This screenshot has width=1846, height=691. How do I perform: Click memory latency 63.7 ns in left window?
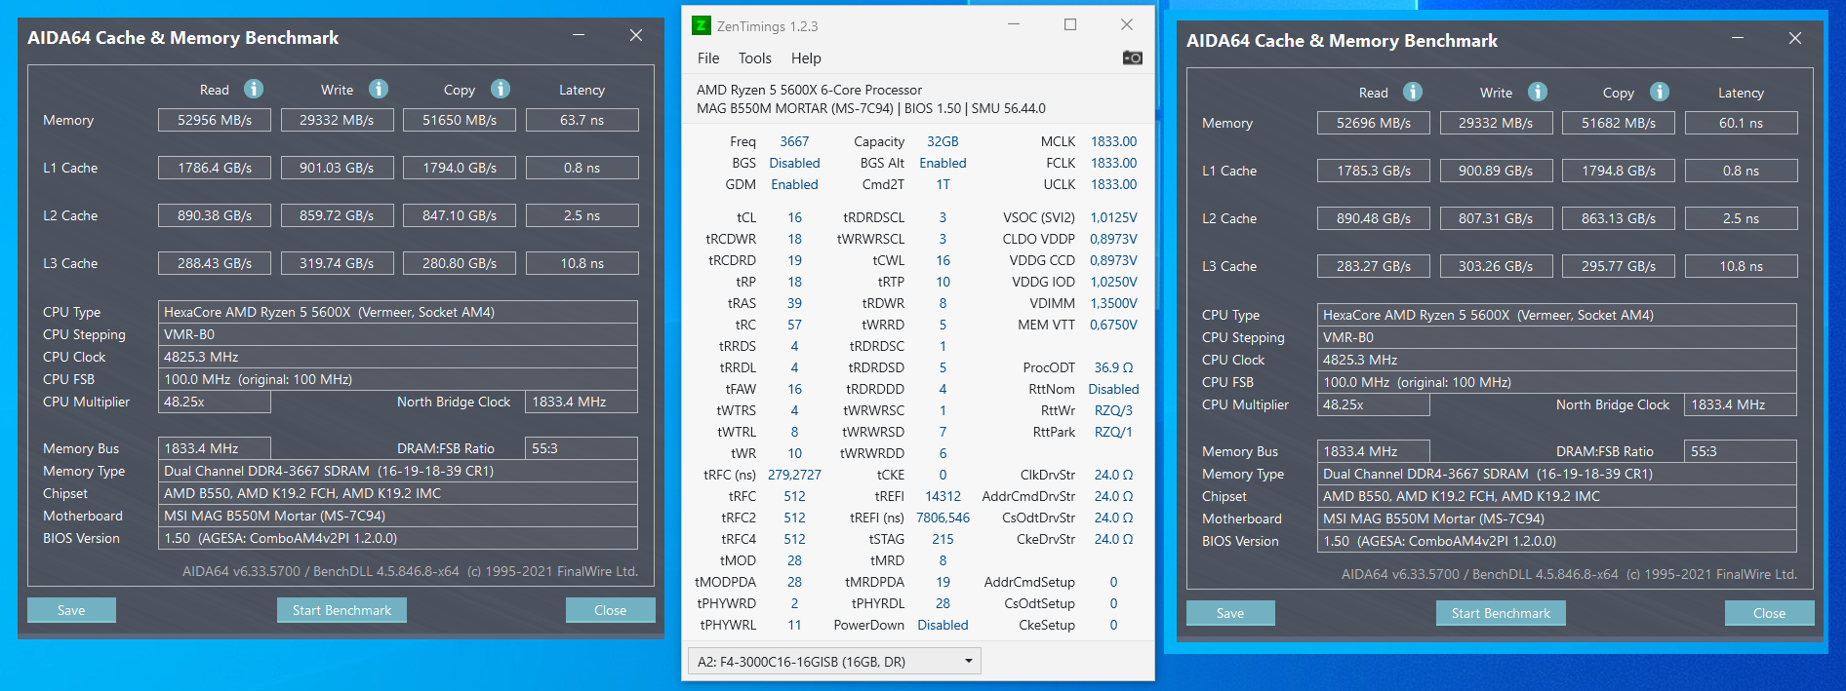(582, 120)
